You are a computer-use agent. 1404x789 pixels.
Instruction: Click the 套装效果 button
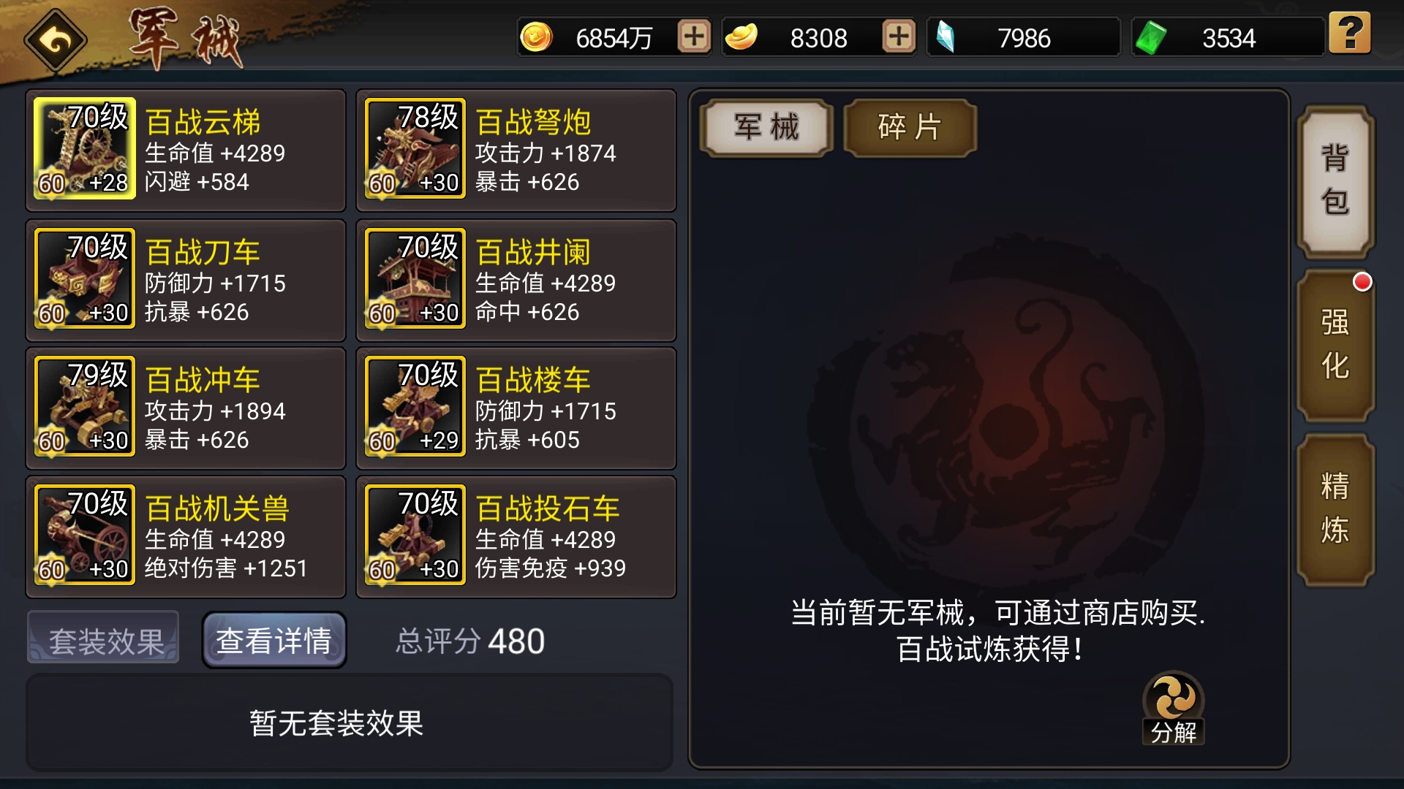click(x=103, y=641)
